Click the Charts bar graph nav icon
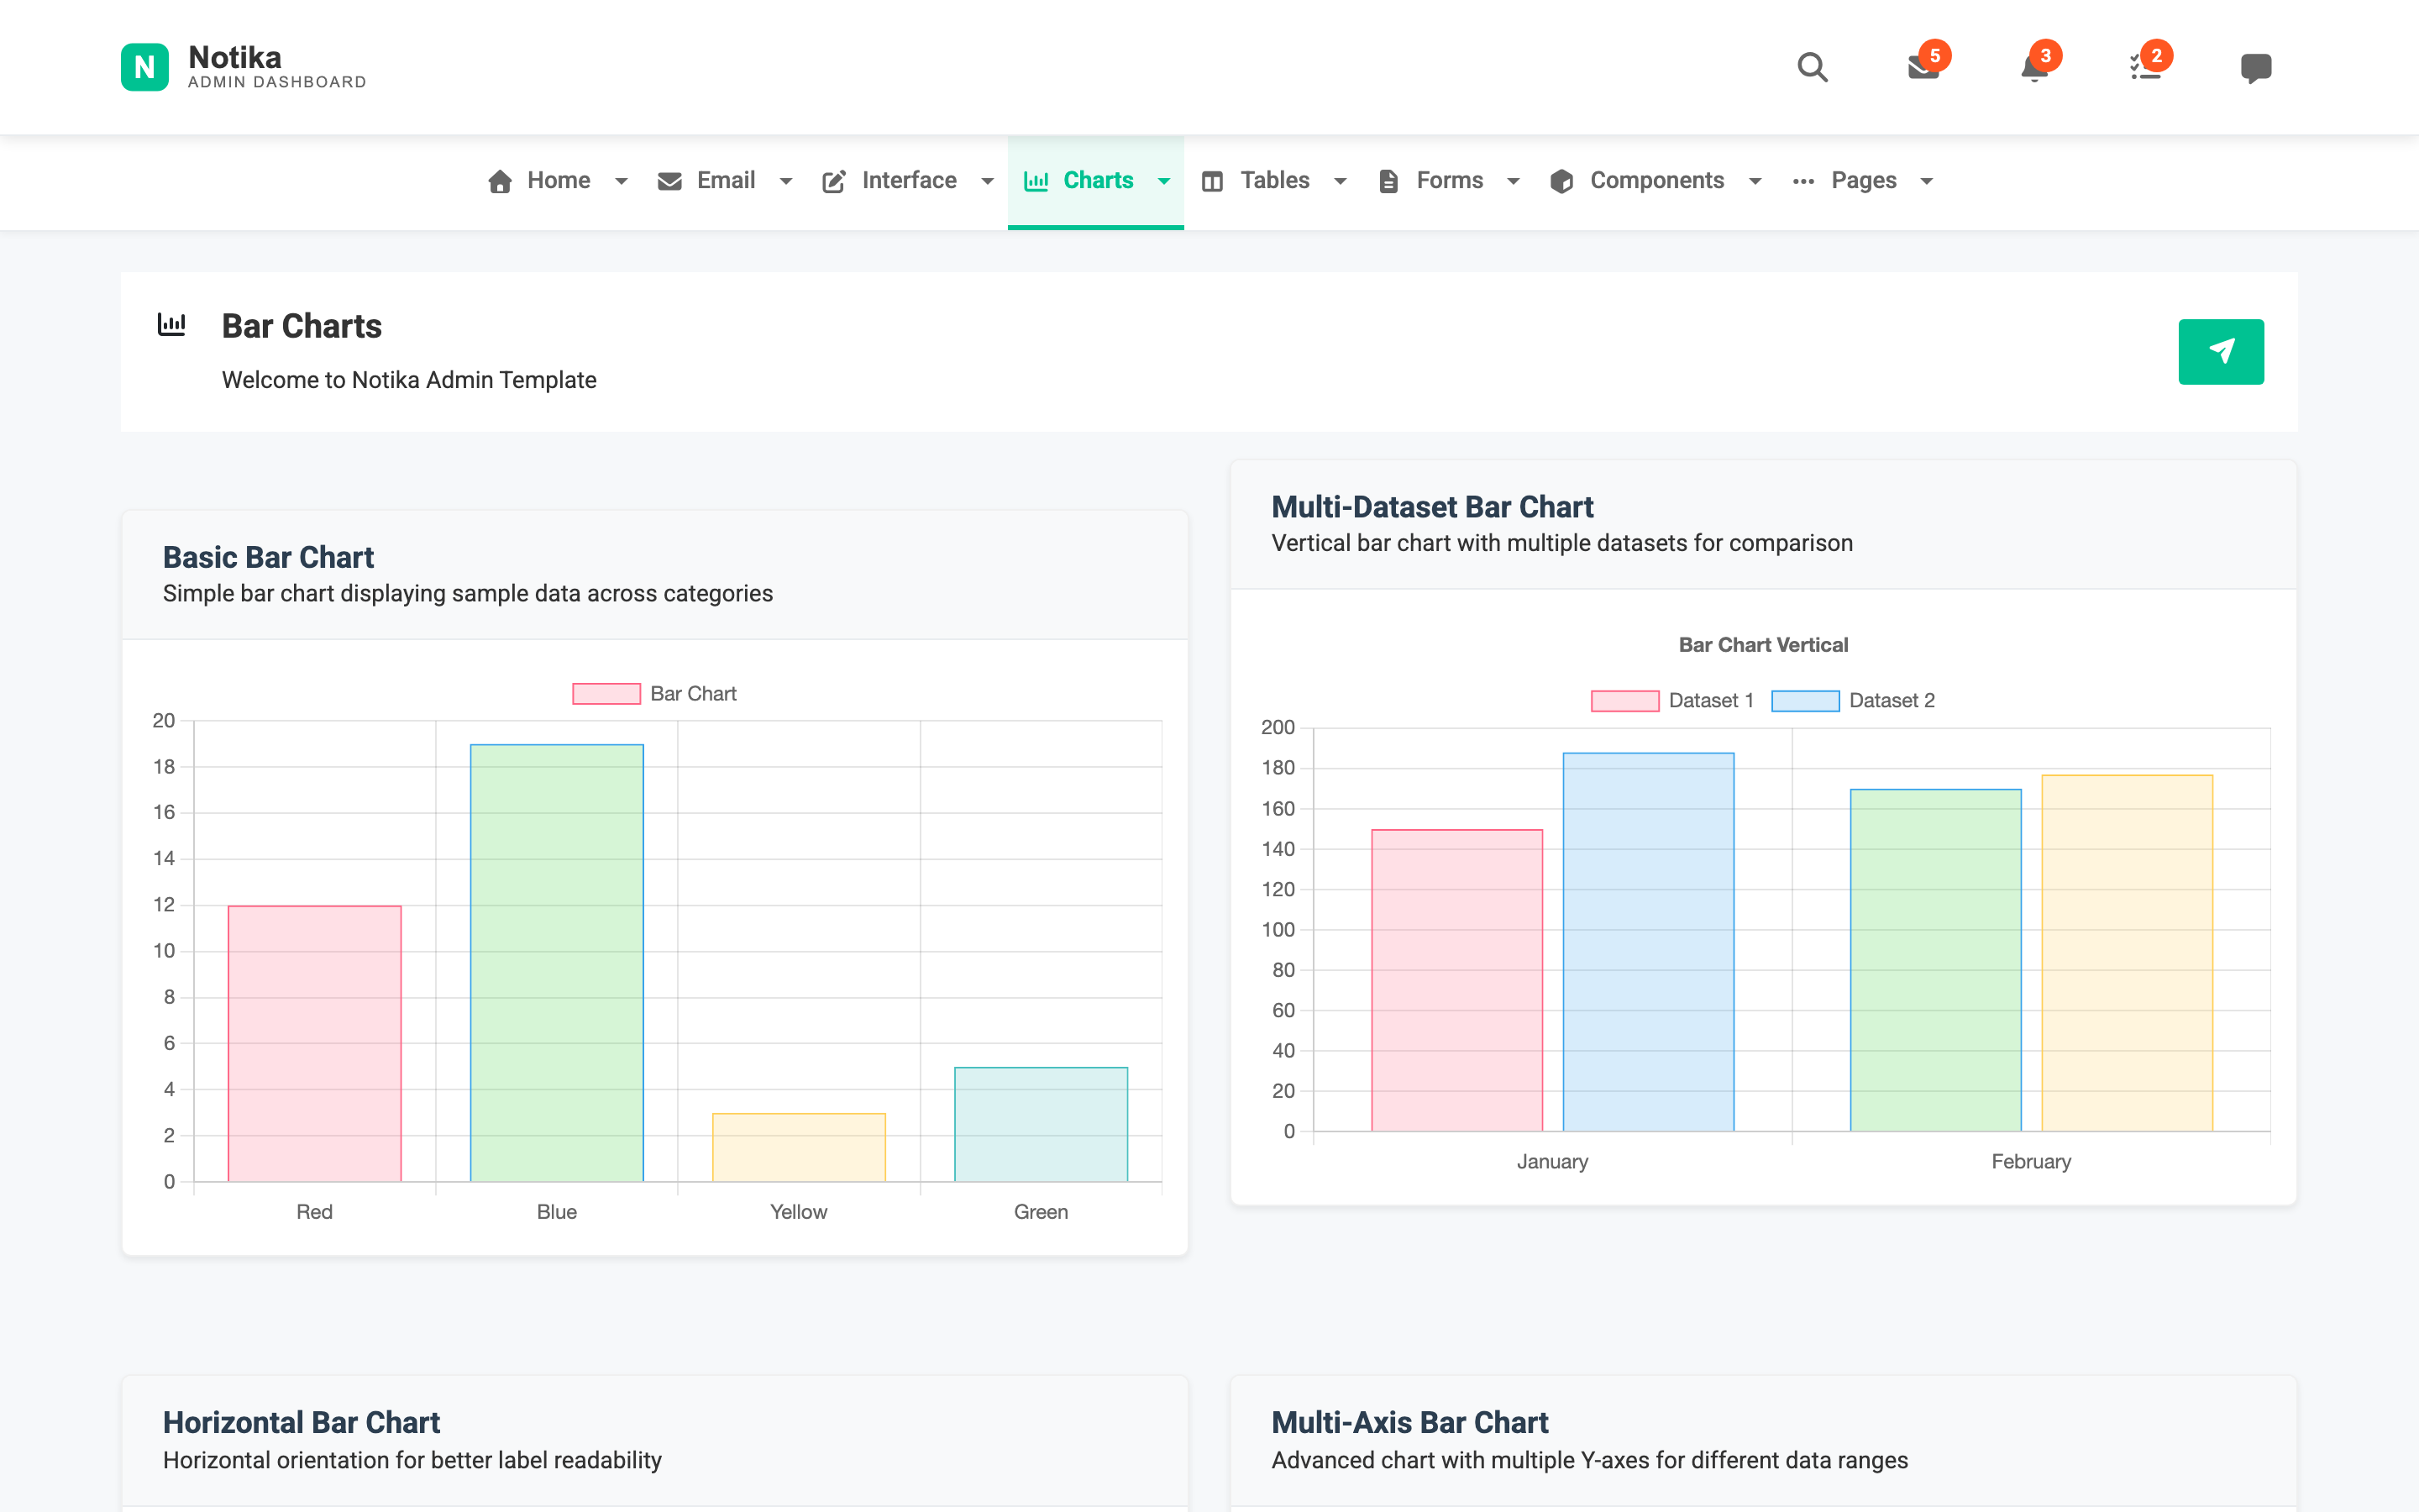This screenshot has width=2419, height=1512. pyautogui.click(x=1036, y=181)
